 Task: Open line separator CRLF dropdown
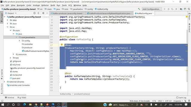tap(161, 101)
